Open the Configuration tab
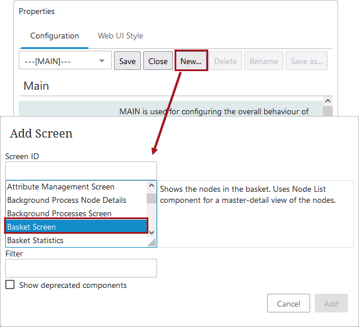Viewport: 359px width, 327px height. point(55,36)
